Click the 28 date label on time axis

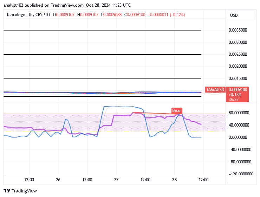tap(174, 179)
